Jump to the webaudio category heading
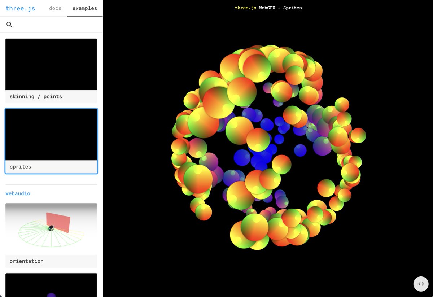 click(18, 193)
